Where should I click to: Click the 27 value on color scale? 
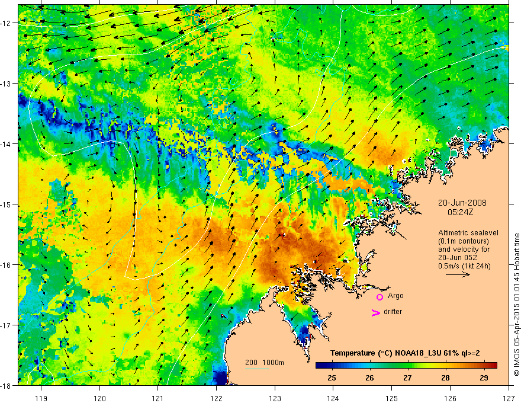(x=408, y=378)
